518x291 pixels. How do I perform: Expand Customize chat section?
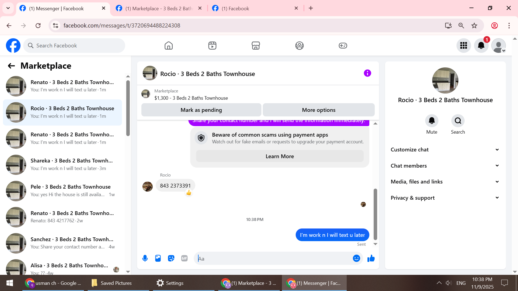(445, 150)
